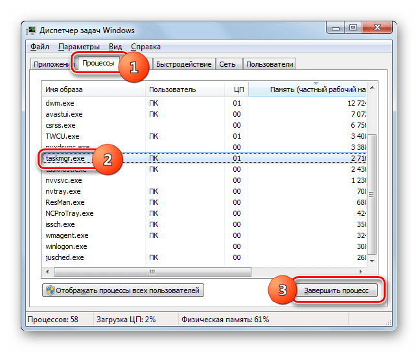Screen dimensions: 418x352
Task: Select the csrss.exe process row
Action: [x=204, y=125]
